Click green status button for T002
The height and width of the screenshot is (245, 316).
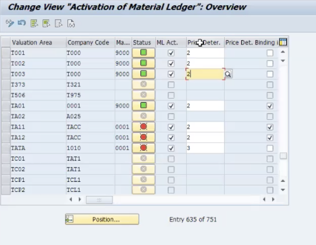click(x=144, y=63)
